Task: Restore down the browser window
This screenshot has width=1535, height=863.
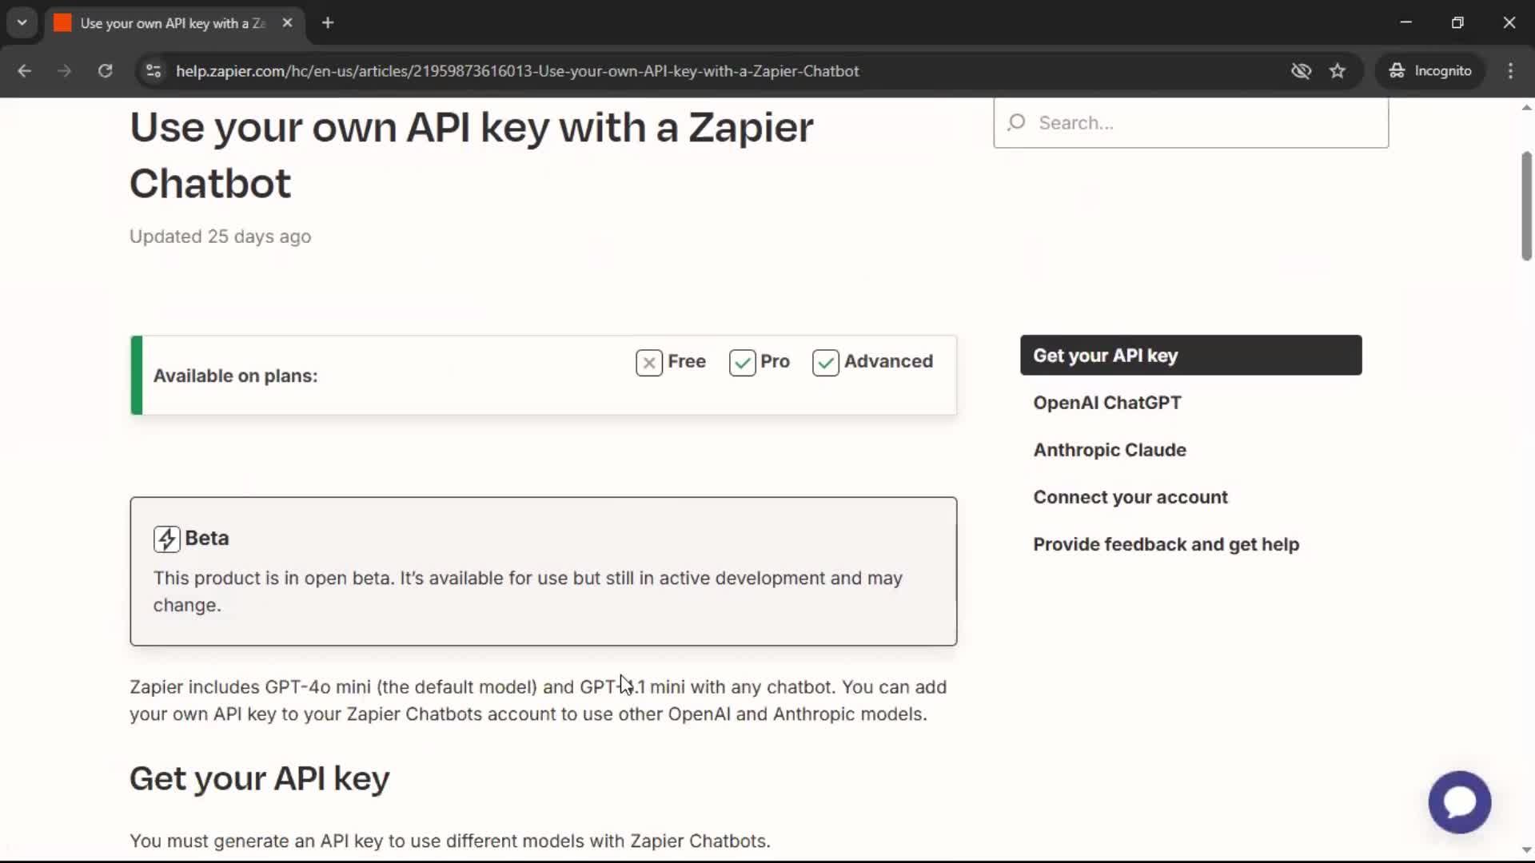Action: click(1457, 22)
